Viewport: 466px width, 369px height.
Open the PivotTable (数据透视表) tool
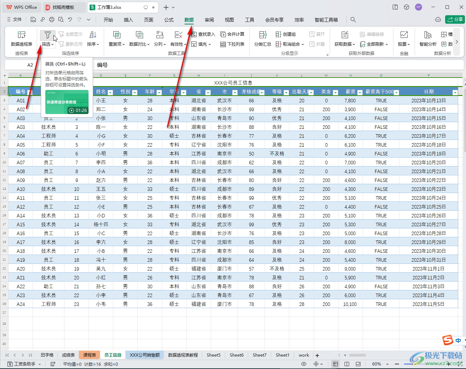[22, 39]
